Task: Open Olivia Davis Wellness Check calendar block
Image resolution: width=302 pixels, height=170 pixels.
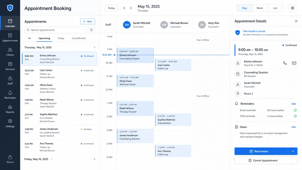Action: pos(135,81)
